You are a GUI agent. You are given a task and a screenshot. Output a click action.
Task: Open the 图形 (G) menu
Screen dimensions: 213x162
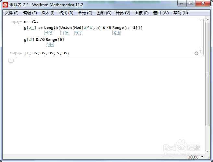point(104,13)
